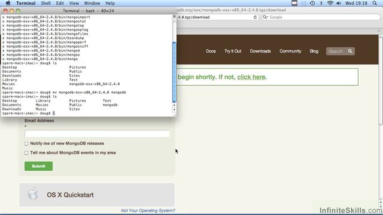Open the Terminal application menu

26,3
